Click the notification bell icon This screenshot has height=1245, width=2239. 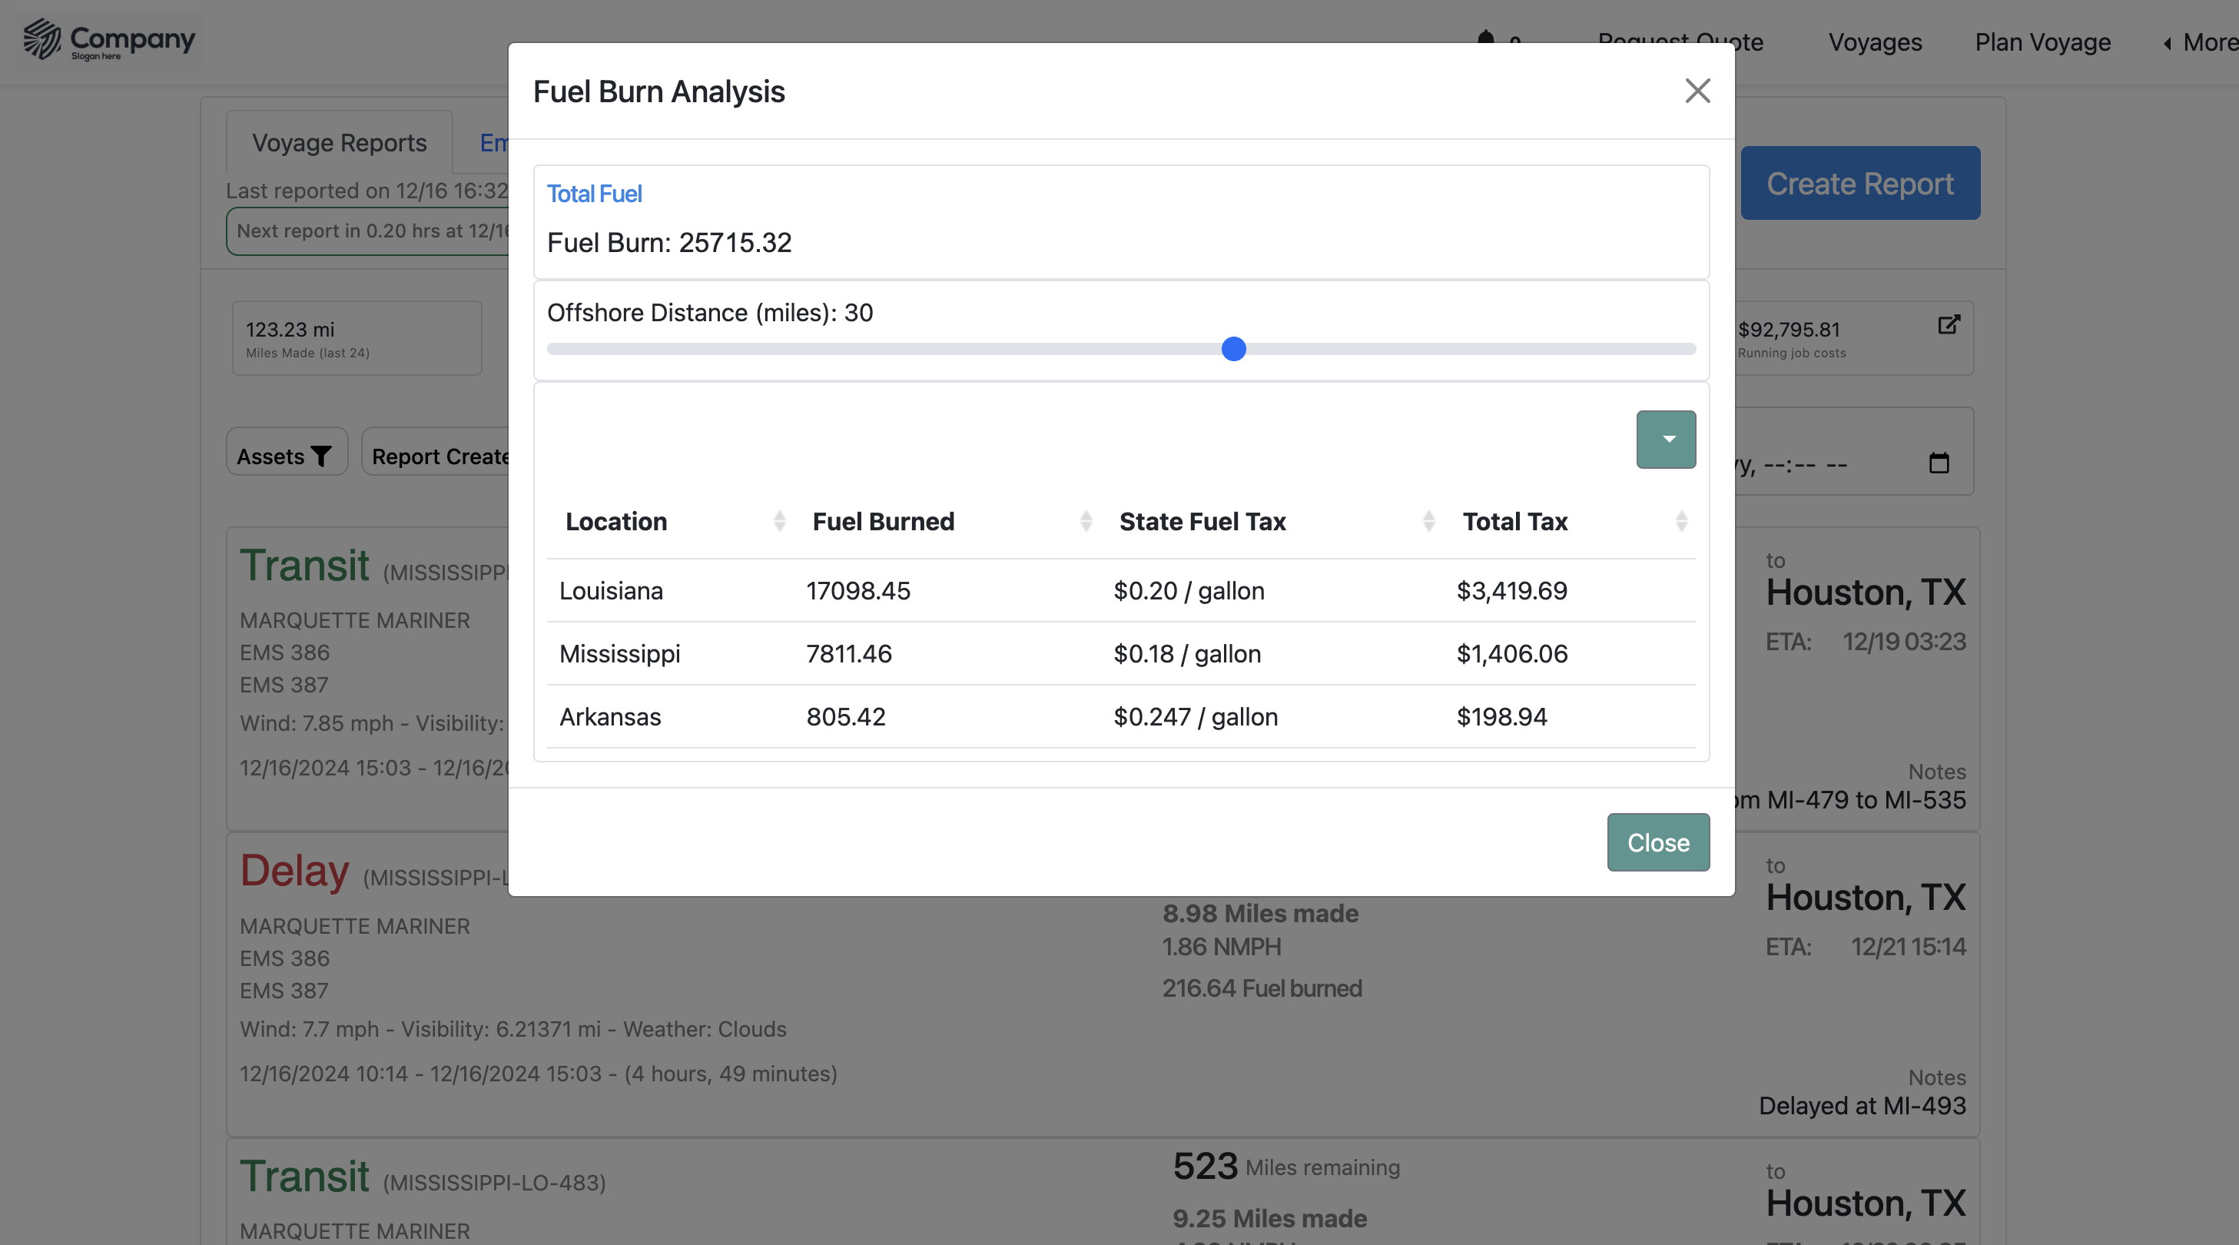(x=1485, y=39)
